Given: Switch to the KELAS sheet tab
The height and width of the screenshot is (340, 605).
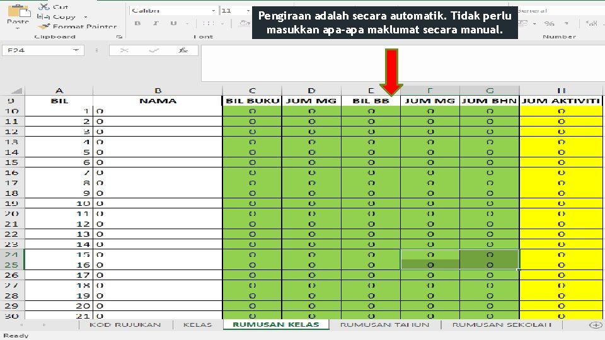Looking at the screenshot, I should coord(197,325).
